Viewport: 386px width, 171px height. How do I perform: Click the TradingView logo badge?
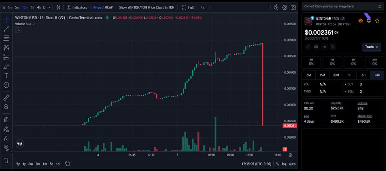point(20,144)
